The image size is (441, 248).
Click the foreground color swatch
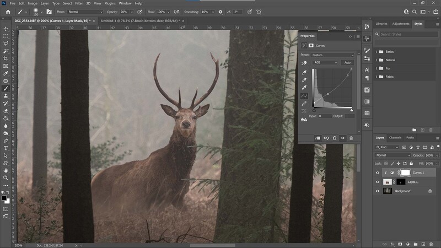(x=4, y=198)
